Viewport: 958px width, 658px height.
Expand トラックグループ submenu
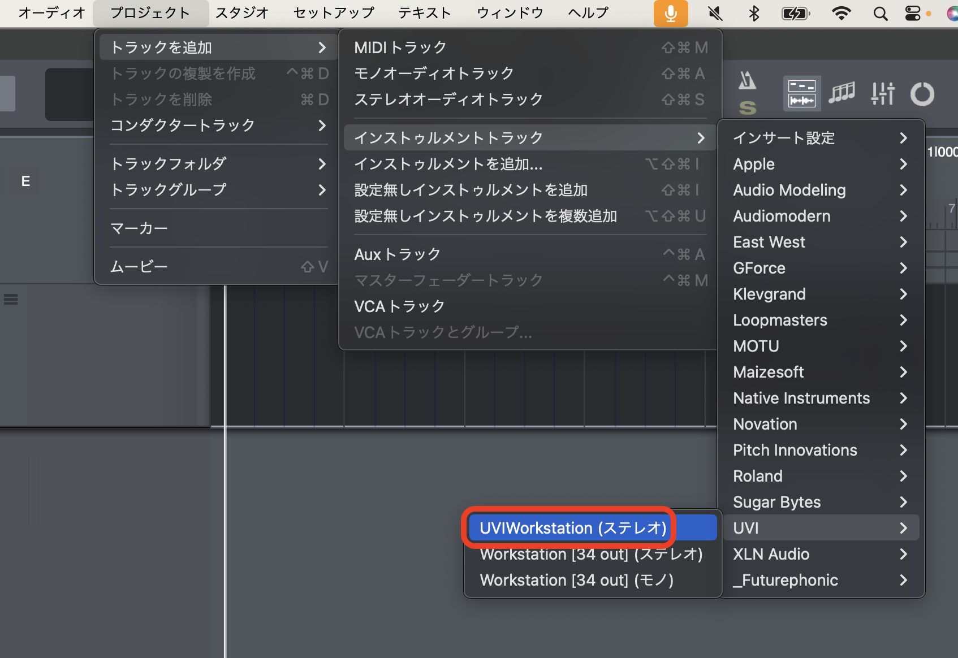click(218, 190)
